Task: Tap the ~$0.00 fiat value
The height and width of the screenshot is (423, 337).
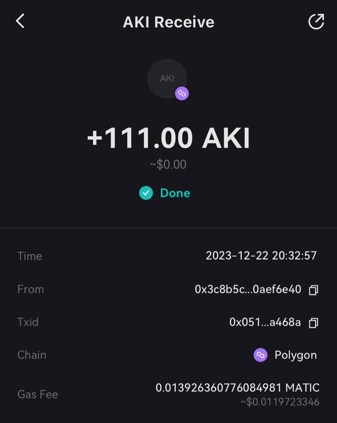Action: tap(168, 164)
